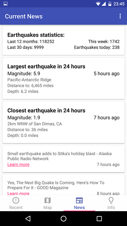Switch to the Info tab label

pos(111,207)
